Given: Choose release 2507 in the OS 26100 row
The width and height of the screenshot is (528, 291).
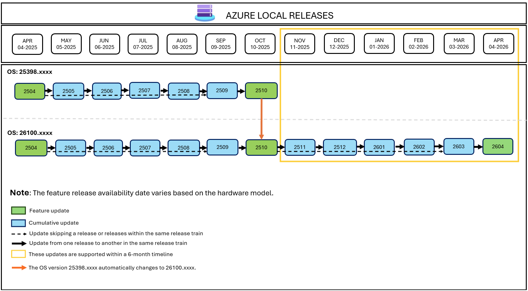Looking at the screenshot, I should 145,148.
